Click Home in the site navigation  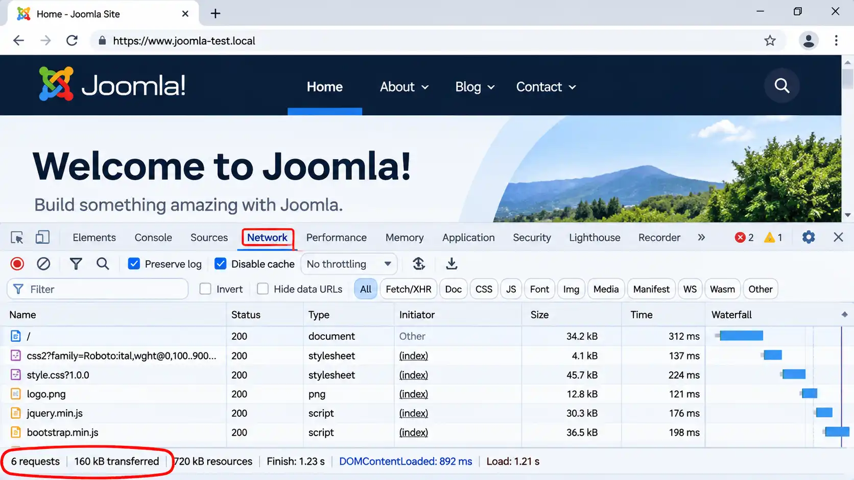pos(324,87)
